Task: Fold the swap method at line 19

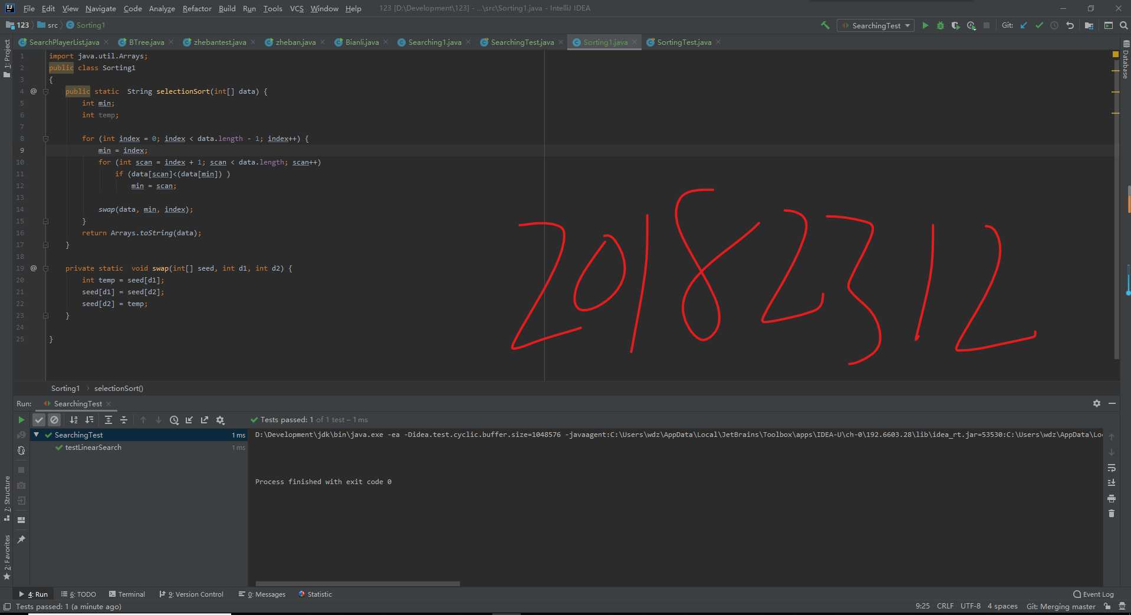Action: (45, 268)
